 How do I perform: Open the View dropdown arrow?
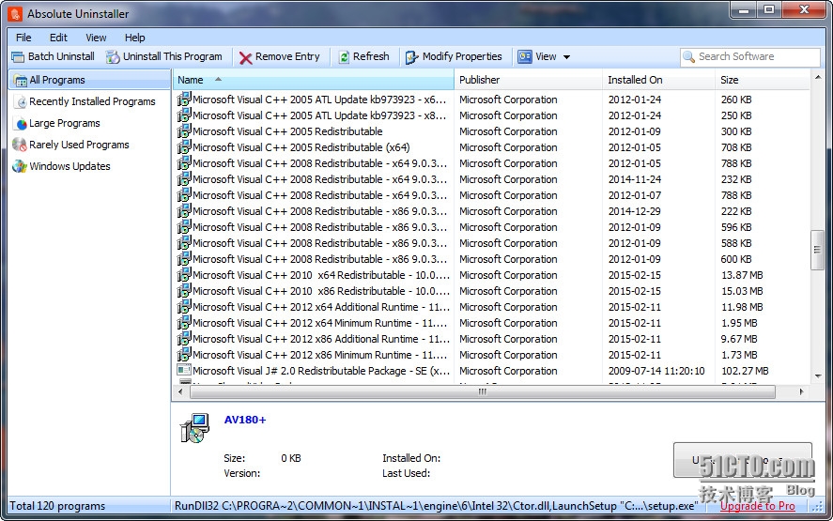pyautogui.click(x=567, y=57)
